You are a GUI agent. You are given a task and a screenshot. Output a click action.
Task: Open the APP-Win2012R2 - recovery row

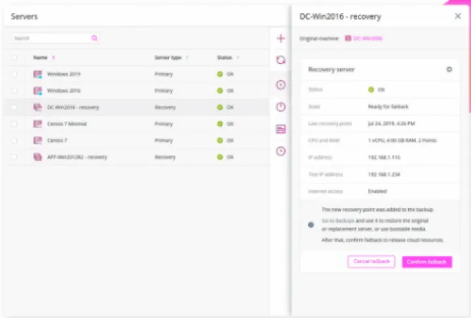click(77, 157)
